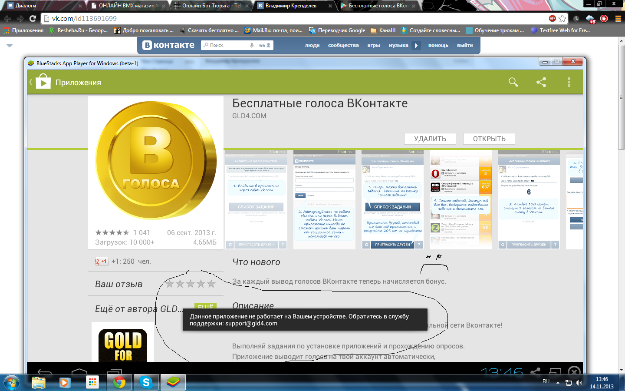Click the RU language indicator
The height and width of the screenshot is (391, 625).
click(x=546, y=381)
